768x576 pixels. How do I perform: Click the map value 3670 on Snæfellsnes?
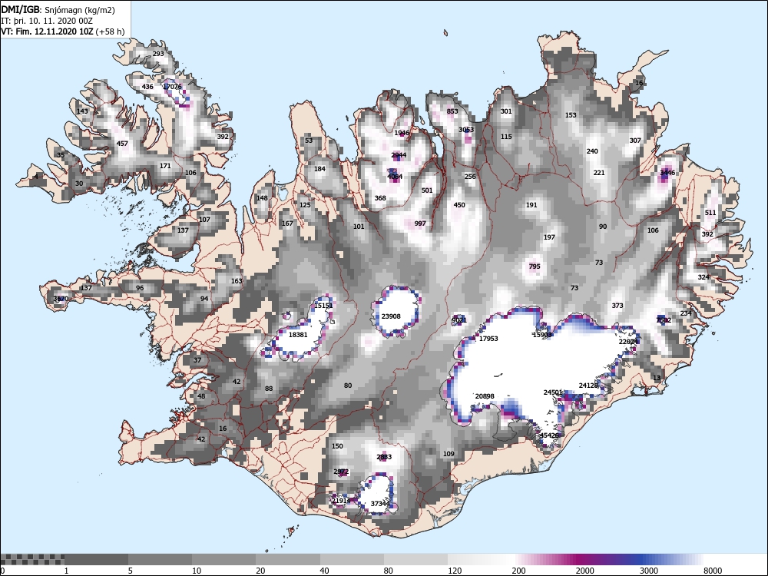(x=61, y=299)
